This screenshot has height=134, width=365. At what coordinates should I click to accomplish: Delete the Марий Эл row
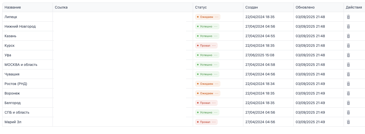tap(348, 122)
